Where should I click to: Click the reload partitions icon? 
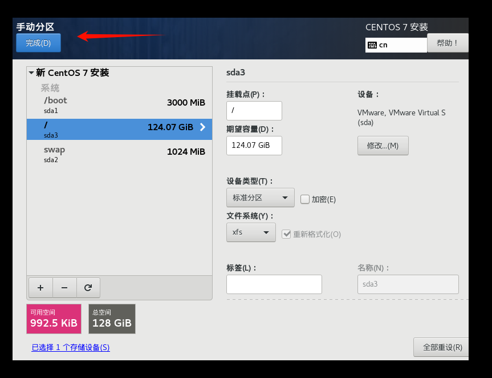pyautogui.click(x=88, y=287)
